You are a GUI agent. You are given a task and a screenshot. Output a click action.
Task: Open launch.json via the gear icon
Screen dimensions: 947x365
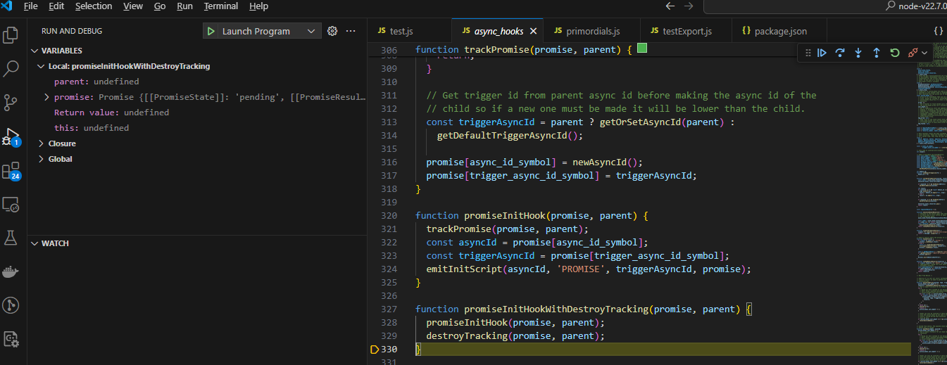point(332,31)
